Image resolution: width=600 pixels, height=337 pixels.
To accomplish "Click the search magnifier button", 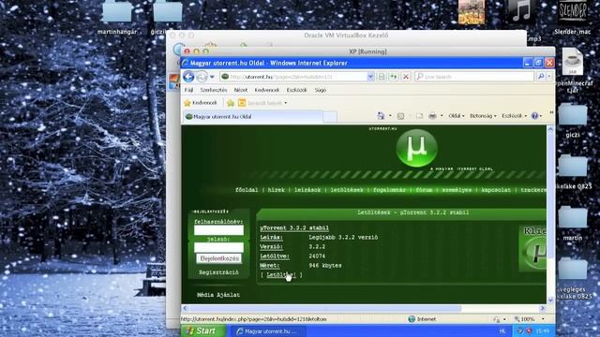I will [x=541, y=77].
